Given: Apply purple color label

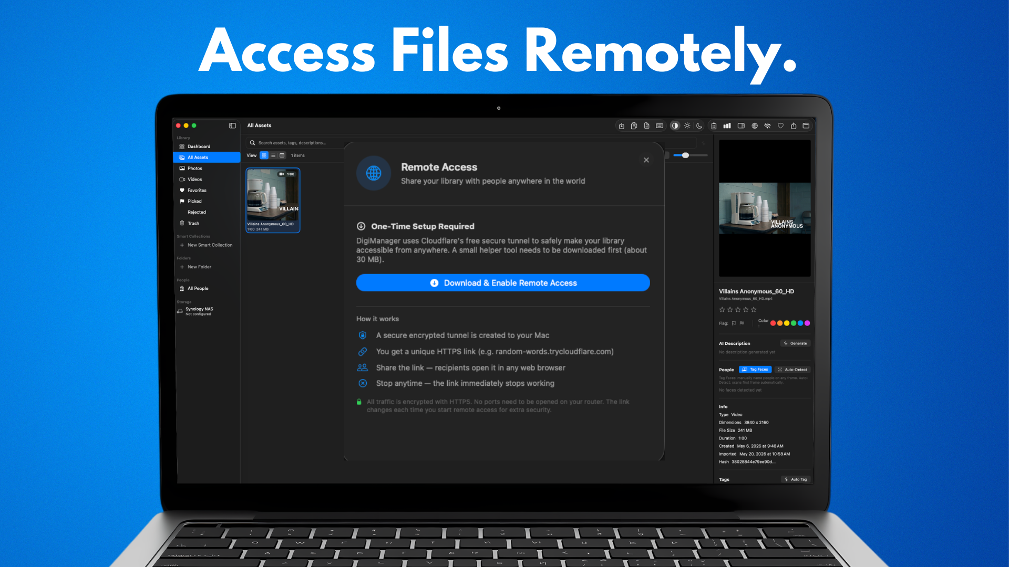Looking at the screenshot, I should coord(807,323).
